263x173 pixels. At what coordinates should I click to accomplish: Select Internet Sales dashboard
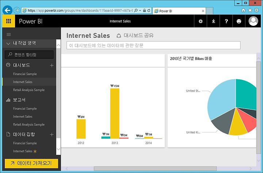23,82
